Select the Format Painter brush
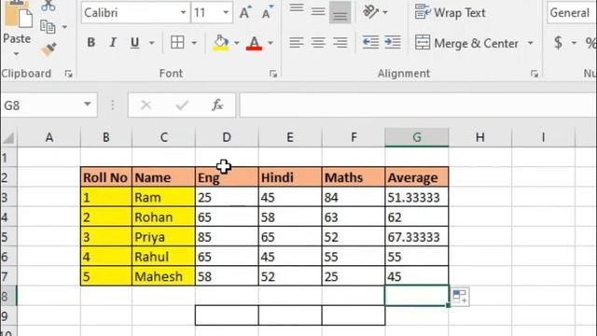The height and width of the screenshot is (336, 597). tap(49, 49)
